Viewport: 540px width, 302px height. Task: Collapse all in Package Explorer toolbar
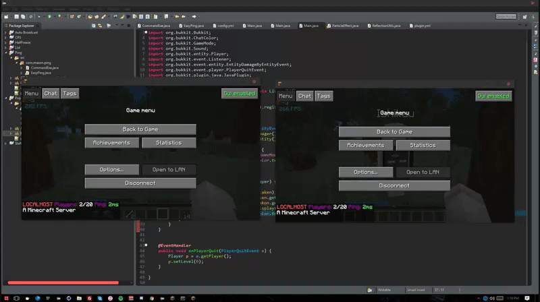(94, 26)
